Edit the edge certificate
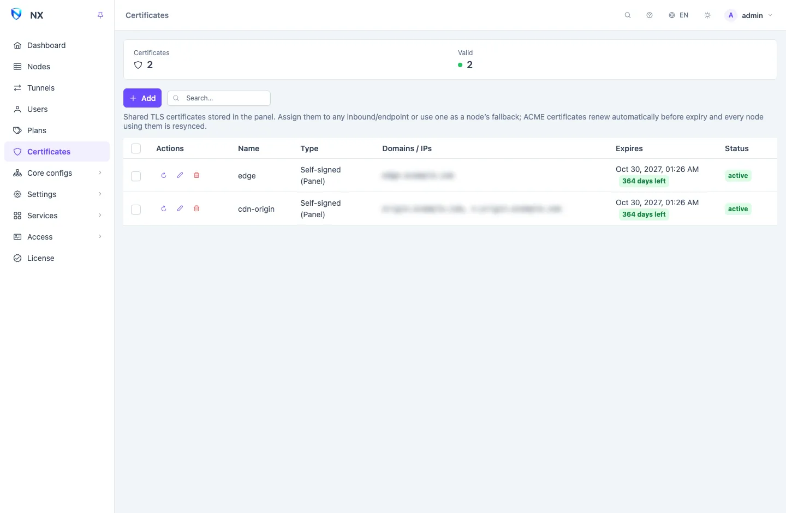786x513 pixels. [180, 175]
